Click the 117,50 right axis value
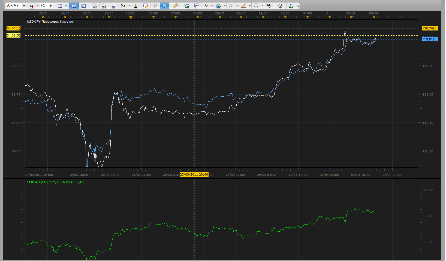This screenshot has height=261, width=446. click(x=428, y=66)
